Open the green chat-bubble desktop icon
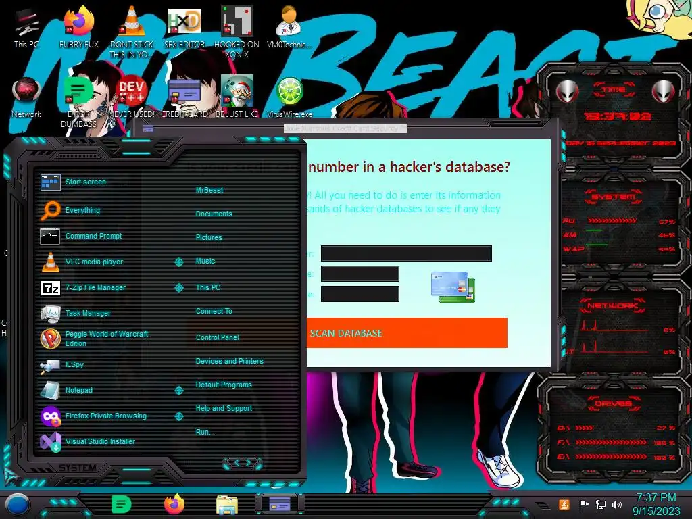This screenshot has width=692, height=519. [78, 101]
